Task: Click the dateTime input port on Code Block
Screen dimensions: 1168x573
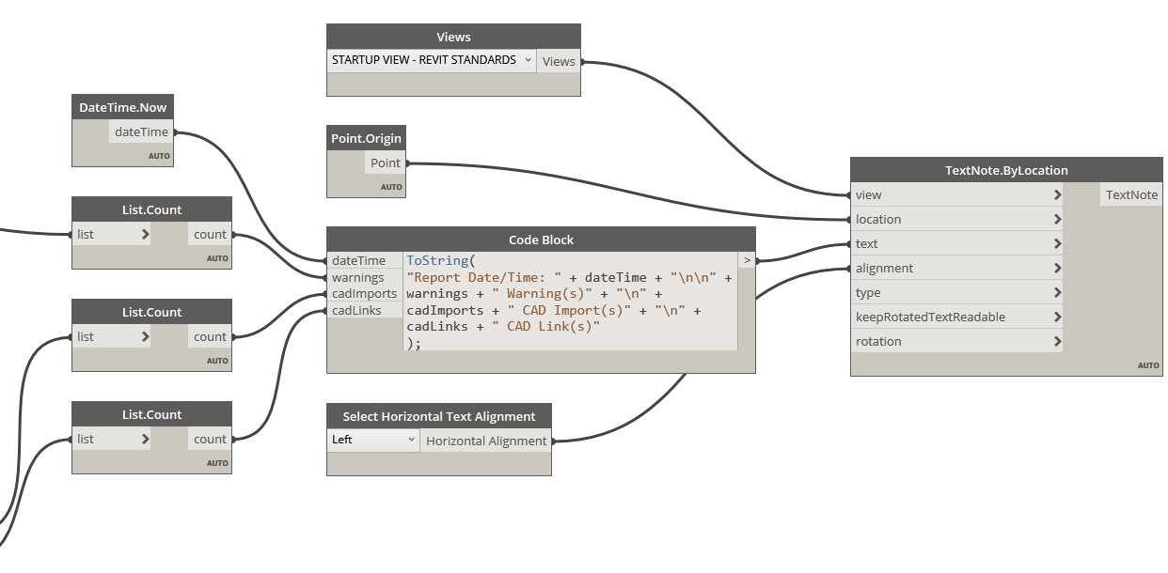Action: 365,260
